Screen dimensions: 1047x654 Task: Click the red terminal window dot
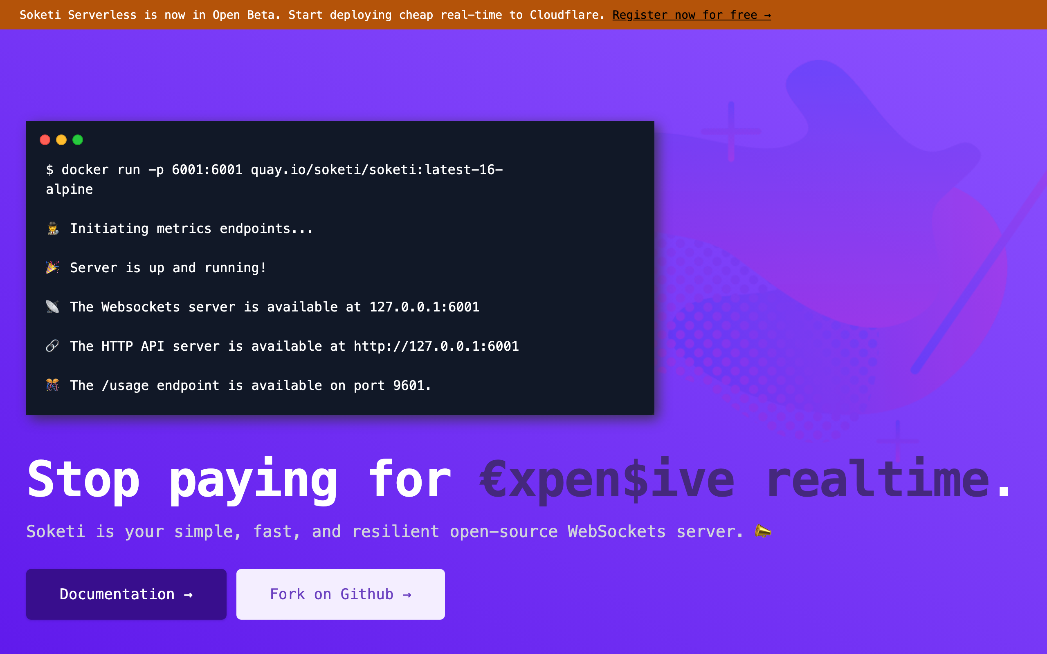[45, 140]
